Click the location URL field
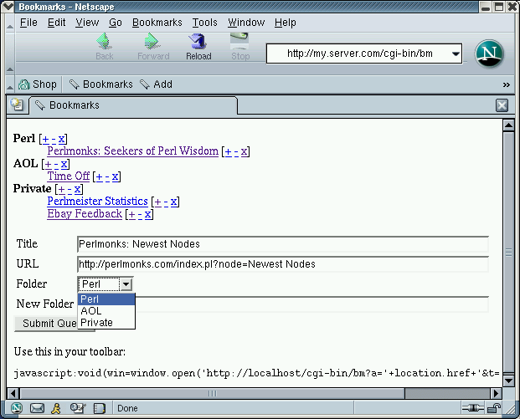This screenshot has height=419, width=520. tap(359, 54)
